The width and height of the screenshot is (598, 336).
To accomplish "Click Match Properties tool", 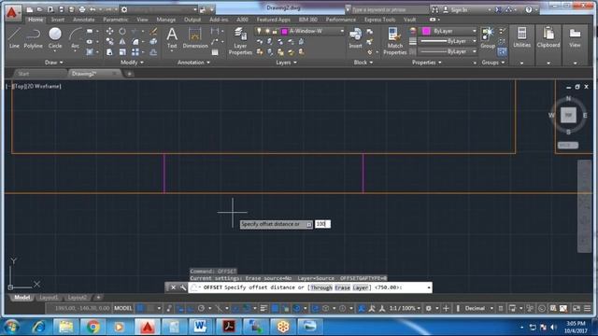I will click(394, 41).
